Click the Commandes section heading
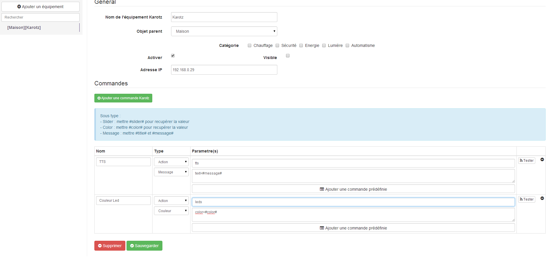Image resolution: width=548 pixels, height=259 pixels. click(x=111, y=83)
